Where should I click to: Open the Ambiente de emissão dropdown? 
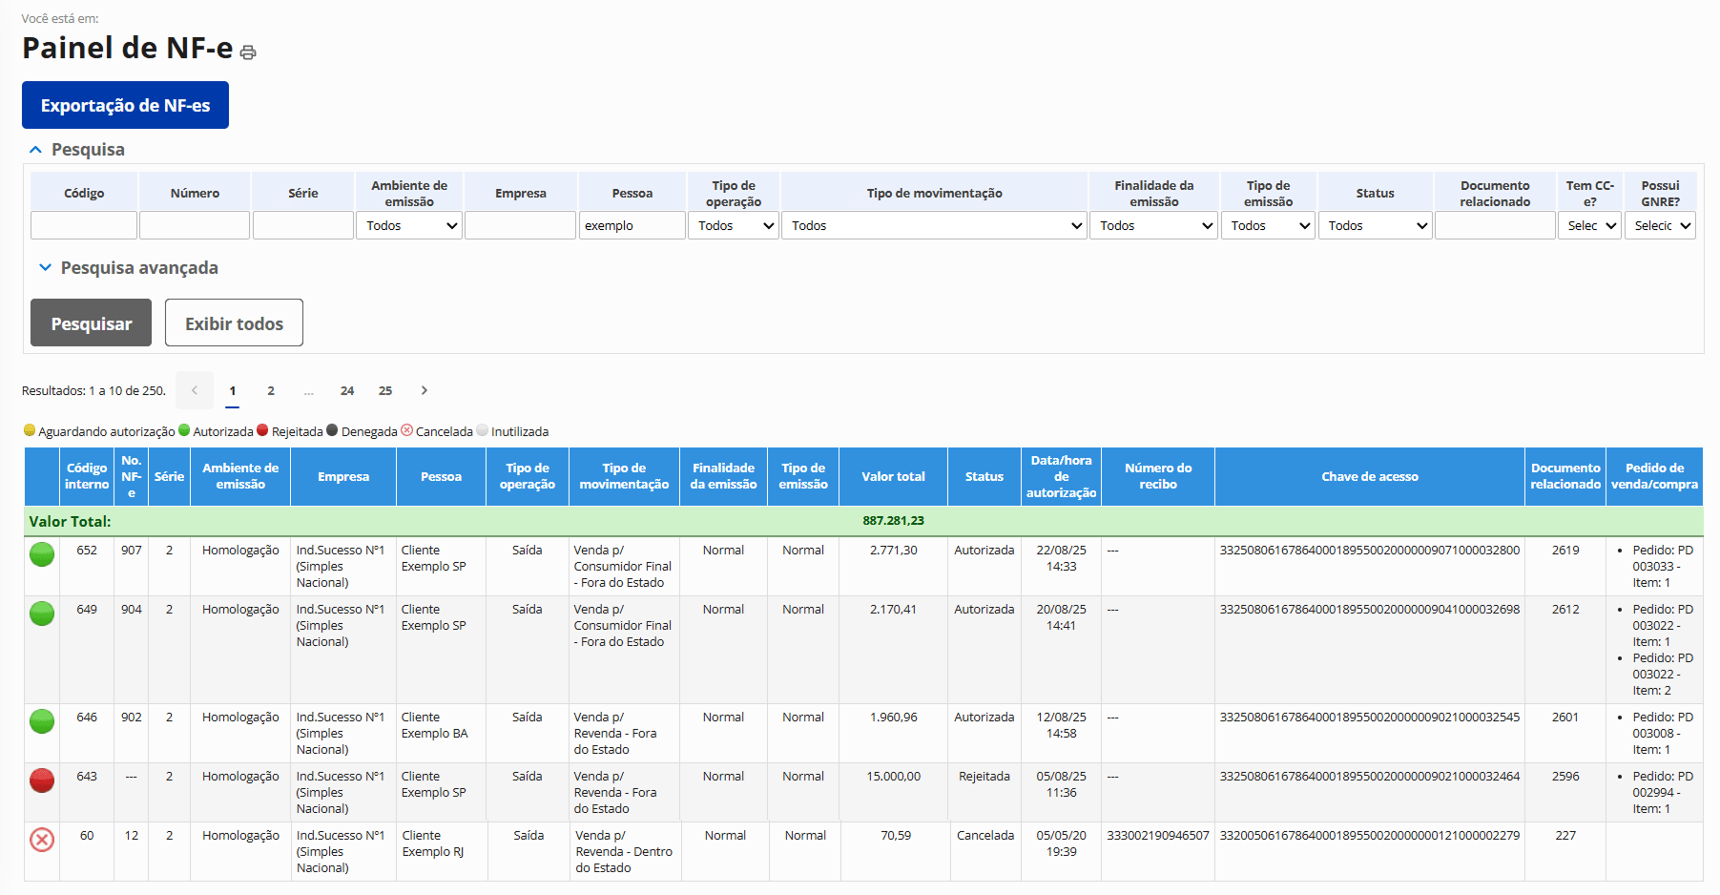tap(409, 226)
